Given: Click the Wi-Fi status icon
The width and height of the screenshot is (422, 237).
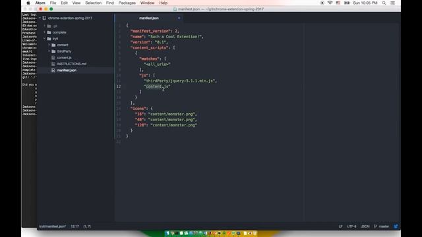Looking at the screenshot, I should tap(330, 3).
